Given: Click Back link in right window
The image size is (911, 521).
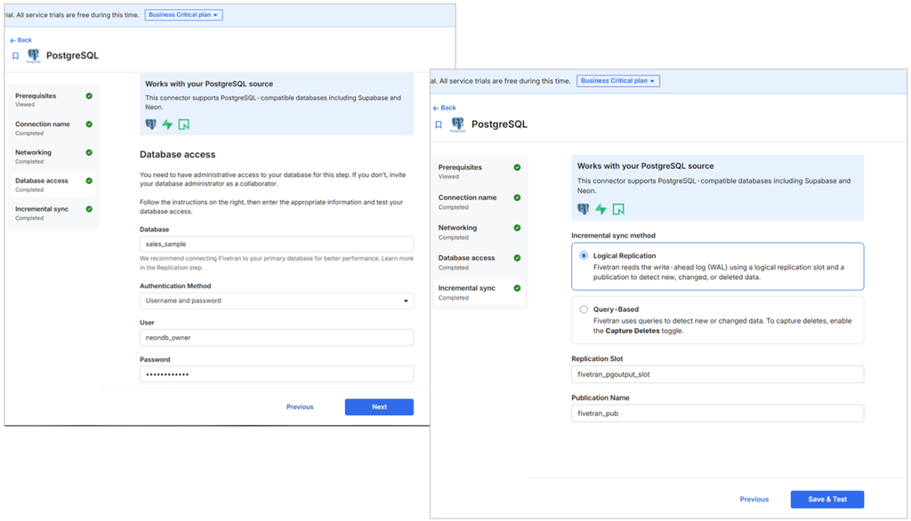Looking at the screenshot, I should [x=445, y=108].
